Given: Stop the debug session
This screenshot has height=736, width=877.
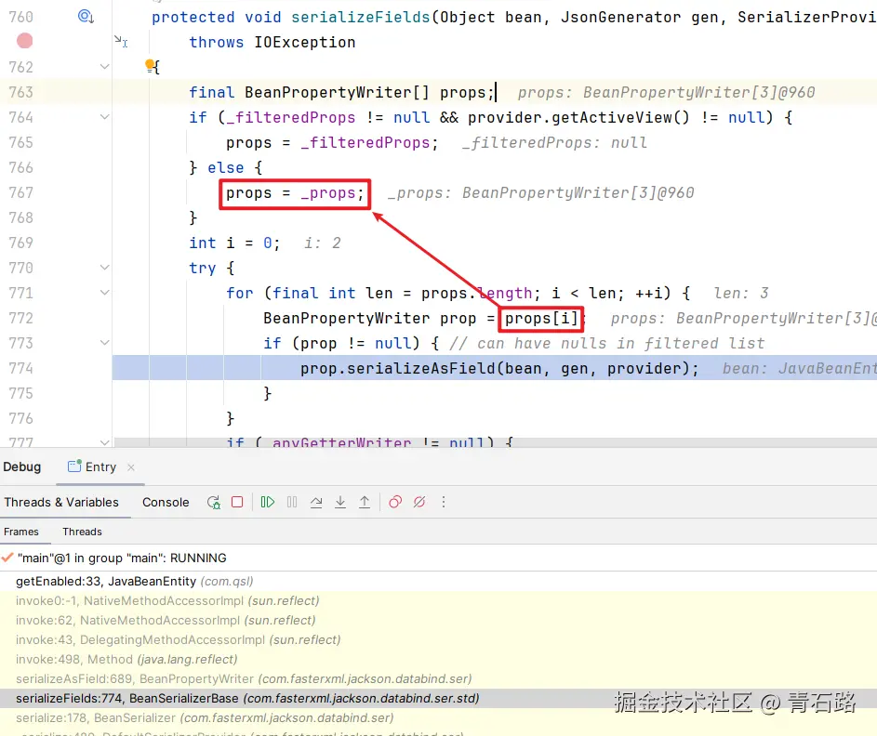Looking at the screenshot, I should tap(237, 502).
